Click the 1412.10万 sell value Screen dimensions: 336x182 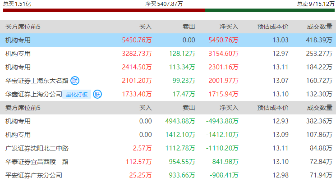pos(180,135)
